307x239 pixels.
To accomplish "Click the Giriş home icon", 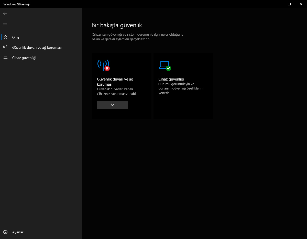I will tap(5, 37).
